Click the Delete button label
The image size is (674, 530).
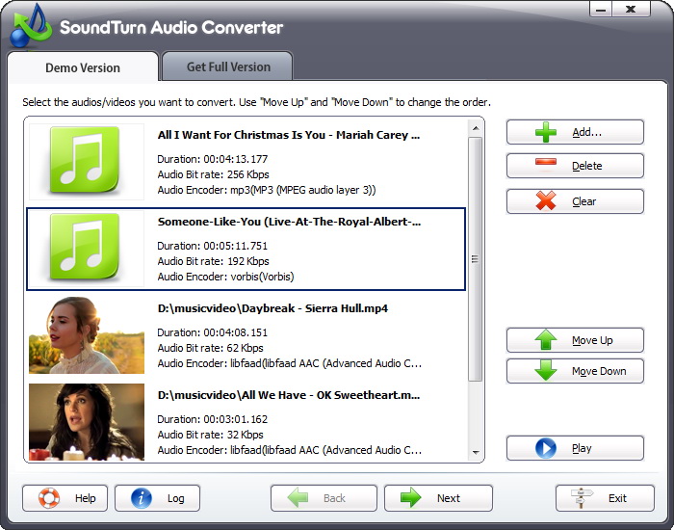pyautogui.click(x=586, y=166)
